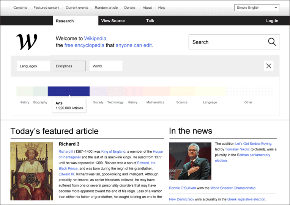Click the magnifying glass search icon

272,42
